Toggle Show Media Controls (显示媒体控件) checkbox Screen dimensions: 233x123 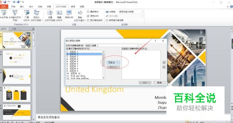(88, 20)
